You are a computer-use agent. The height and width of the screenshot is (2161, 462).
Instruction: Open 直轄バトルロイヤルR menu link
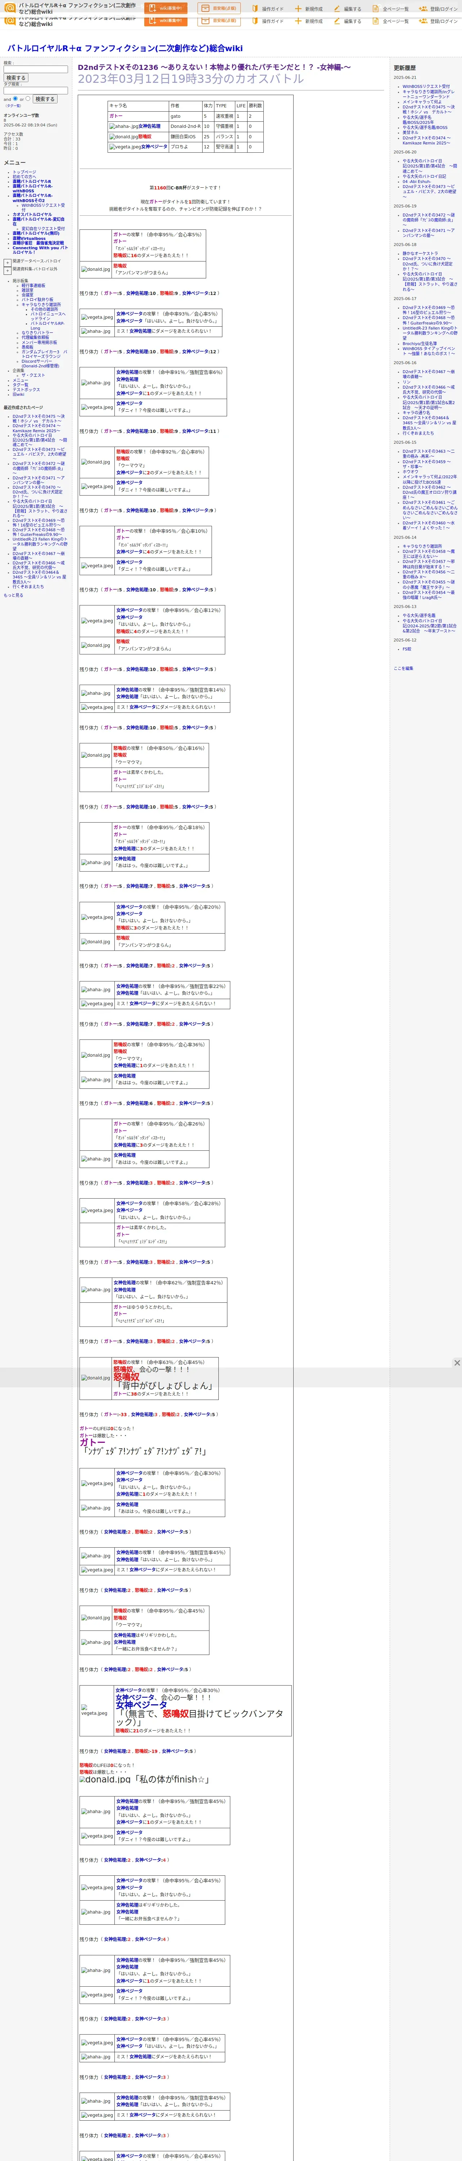(x=32, y=181)
